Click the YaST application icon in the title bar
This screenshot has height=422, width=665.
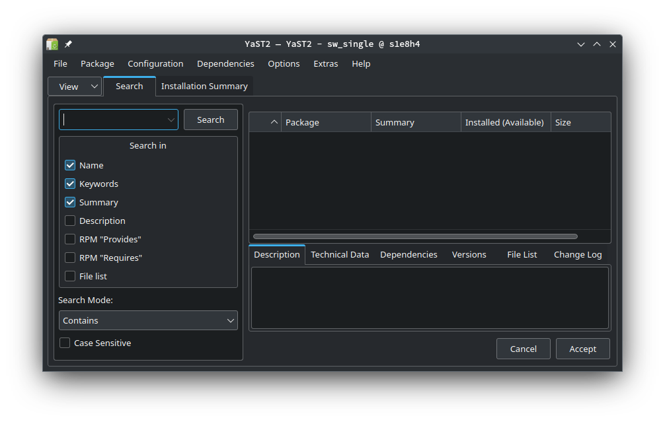pyautogui.click(x=52, y=44)
